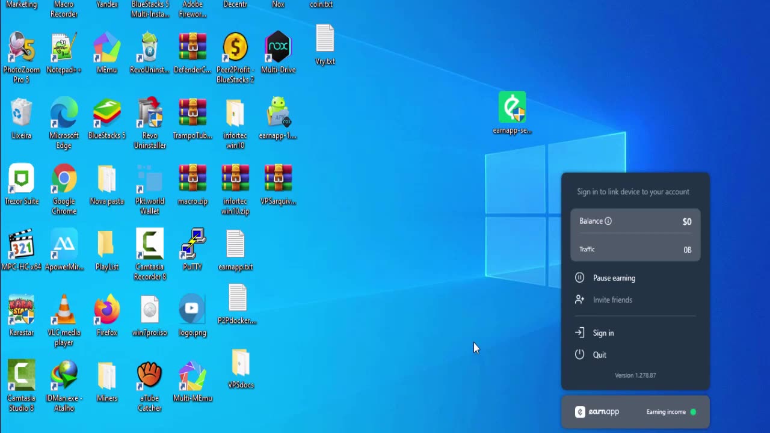Select the VPSarquiv... archive icon

[278, 184]
